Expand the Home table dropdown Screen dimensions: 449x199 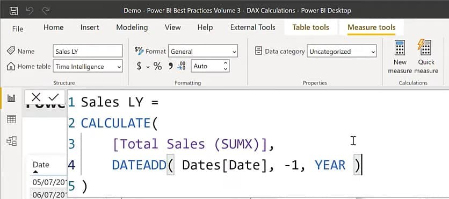pos(88,66)
